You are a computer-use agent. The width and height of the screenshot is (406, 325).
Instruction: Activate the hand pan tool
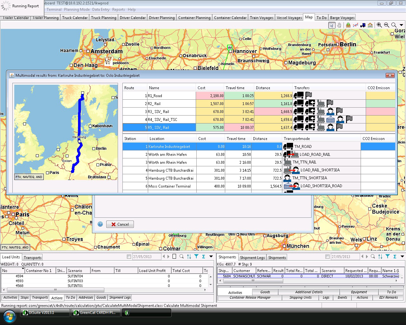tap(339, 25)
